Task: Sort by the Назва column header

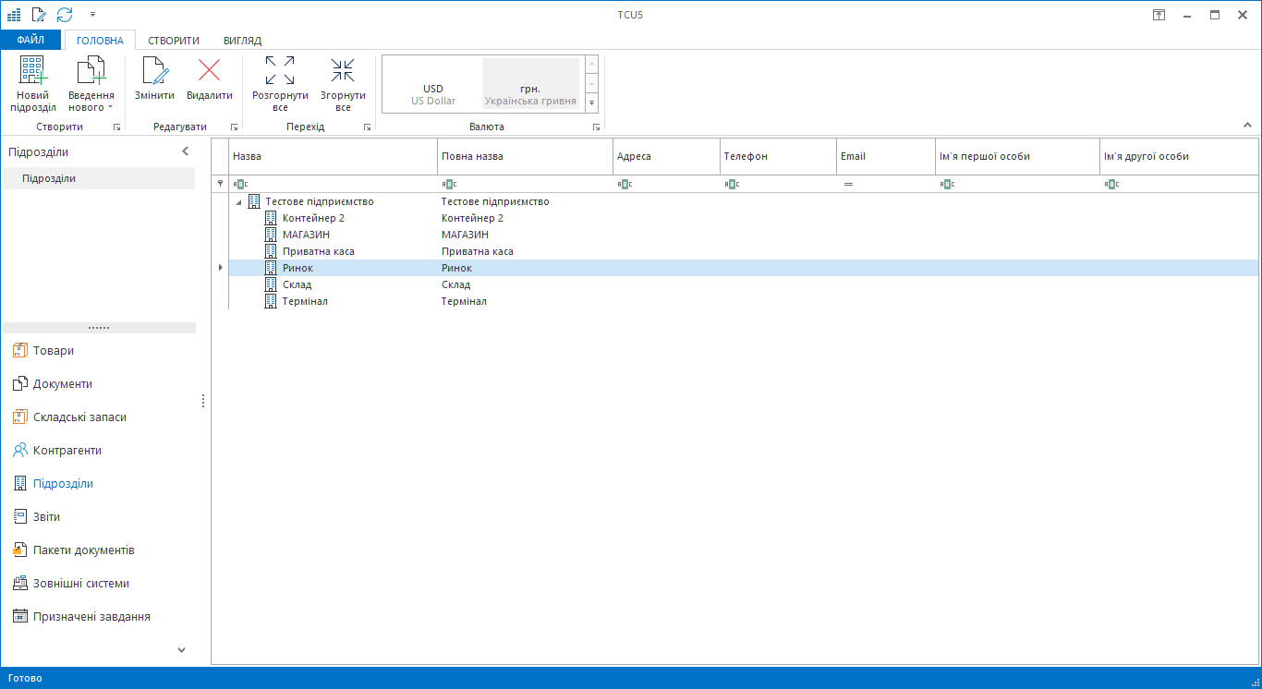Action: pos(333,156)
